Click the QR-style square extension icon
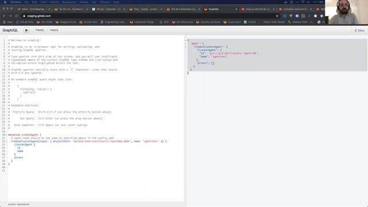This screenshot has width=368, height=207. tap(303, 16)
